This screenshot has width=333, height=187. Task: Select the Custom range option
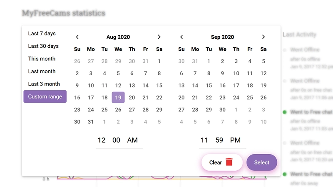pos(45,96)
